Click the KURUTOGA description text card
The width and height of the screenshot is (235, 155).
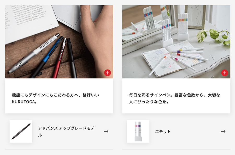coord(59,96)
